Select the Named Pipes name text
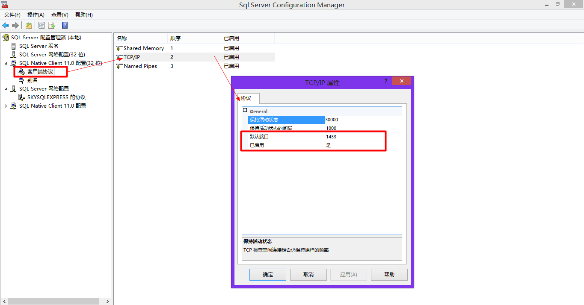Screen dimensions: 584x305 [x=140, y=66]
